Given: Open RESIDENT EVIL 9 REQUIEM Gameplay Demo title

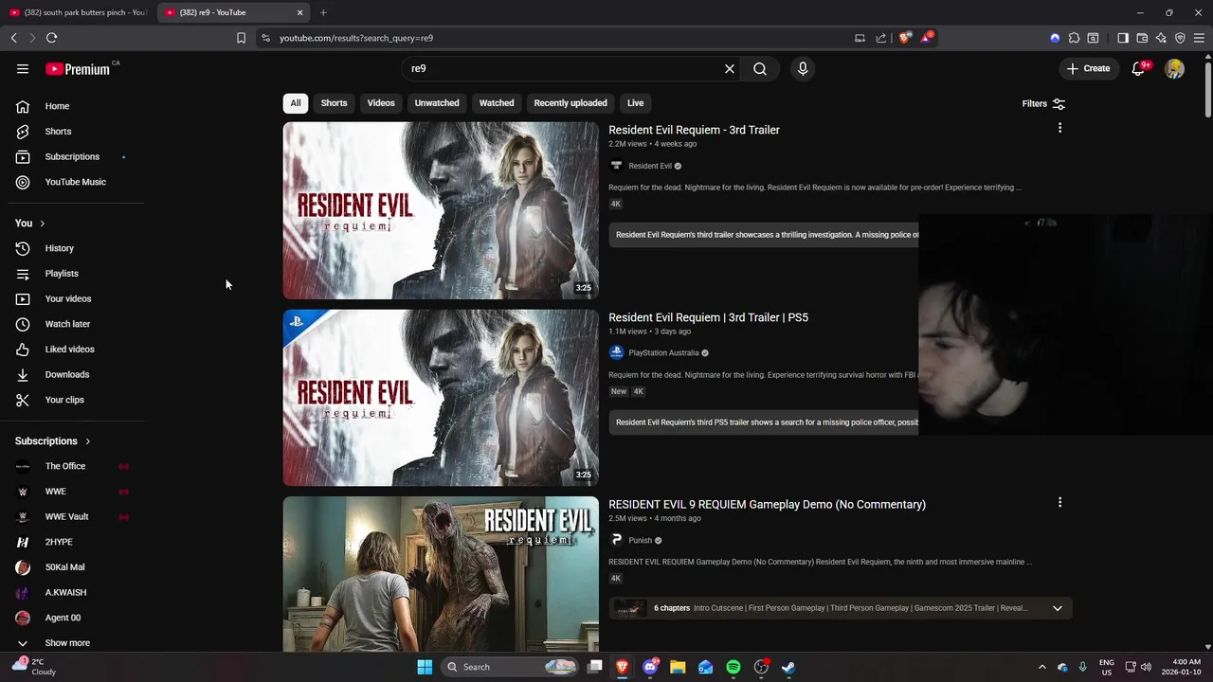Looking at the screenshot, I should 767,504.
